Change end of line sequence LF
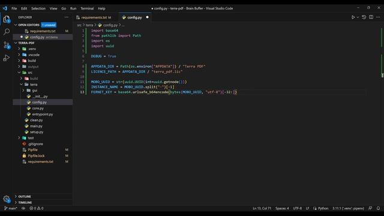 (307, 208)
